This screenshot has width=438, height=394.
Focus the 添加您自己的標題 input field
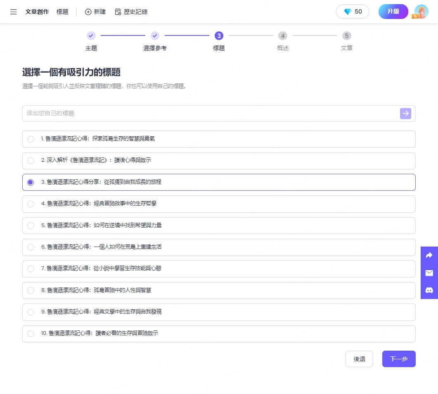211,114
